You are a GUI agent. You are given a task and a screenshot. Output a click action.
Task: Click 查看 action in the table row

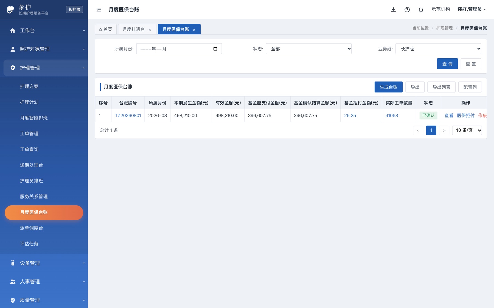tap(449, 116)
